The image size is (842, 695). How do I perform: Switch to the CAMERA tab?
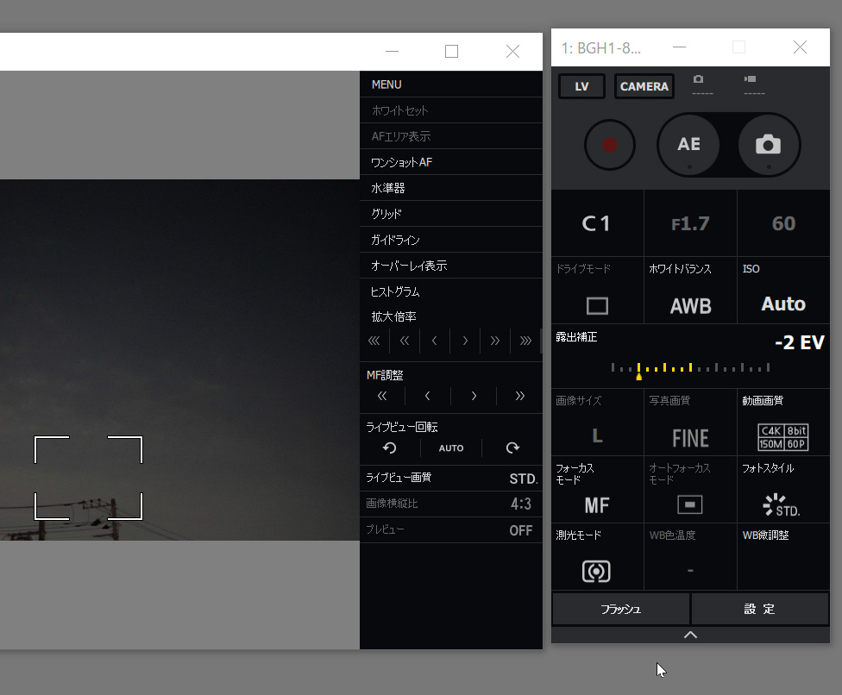pos(644,86)
